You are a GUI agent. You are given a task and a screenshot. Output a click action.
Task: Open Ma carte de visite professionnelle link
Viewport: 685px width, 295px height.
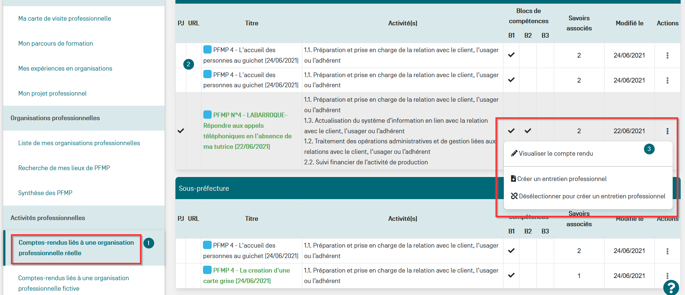point(65,18)
